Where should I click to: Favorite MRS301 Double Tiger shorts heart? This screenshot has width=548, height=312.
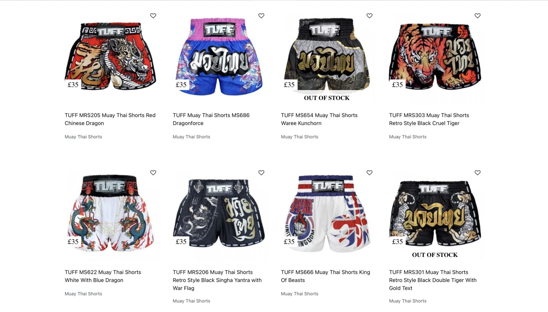(478, 173)
